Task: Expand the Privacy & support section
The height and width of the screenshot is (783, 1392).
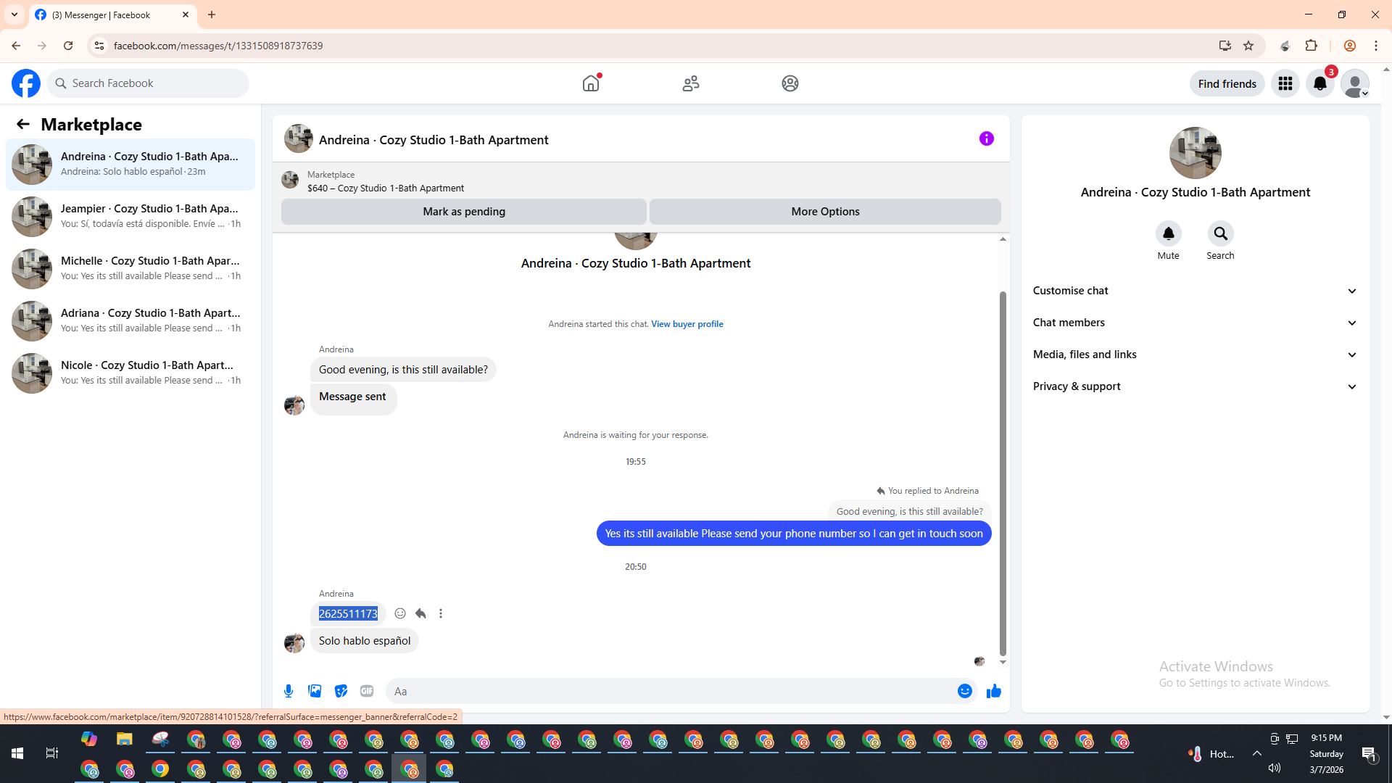Action: (1195, 386)
